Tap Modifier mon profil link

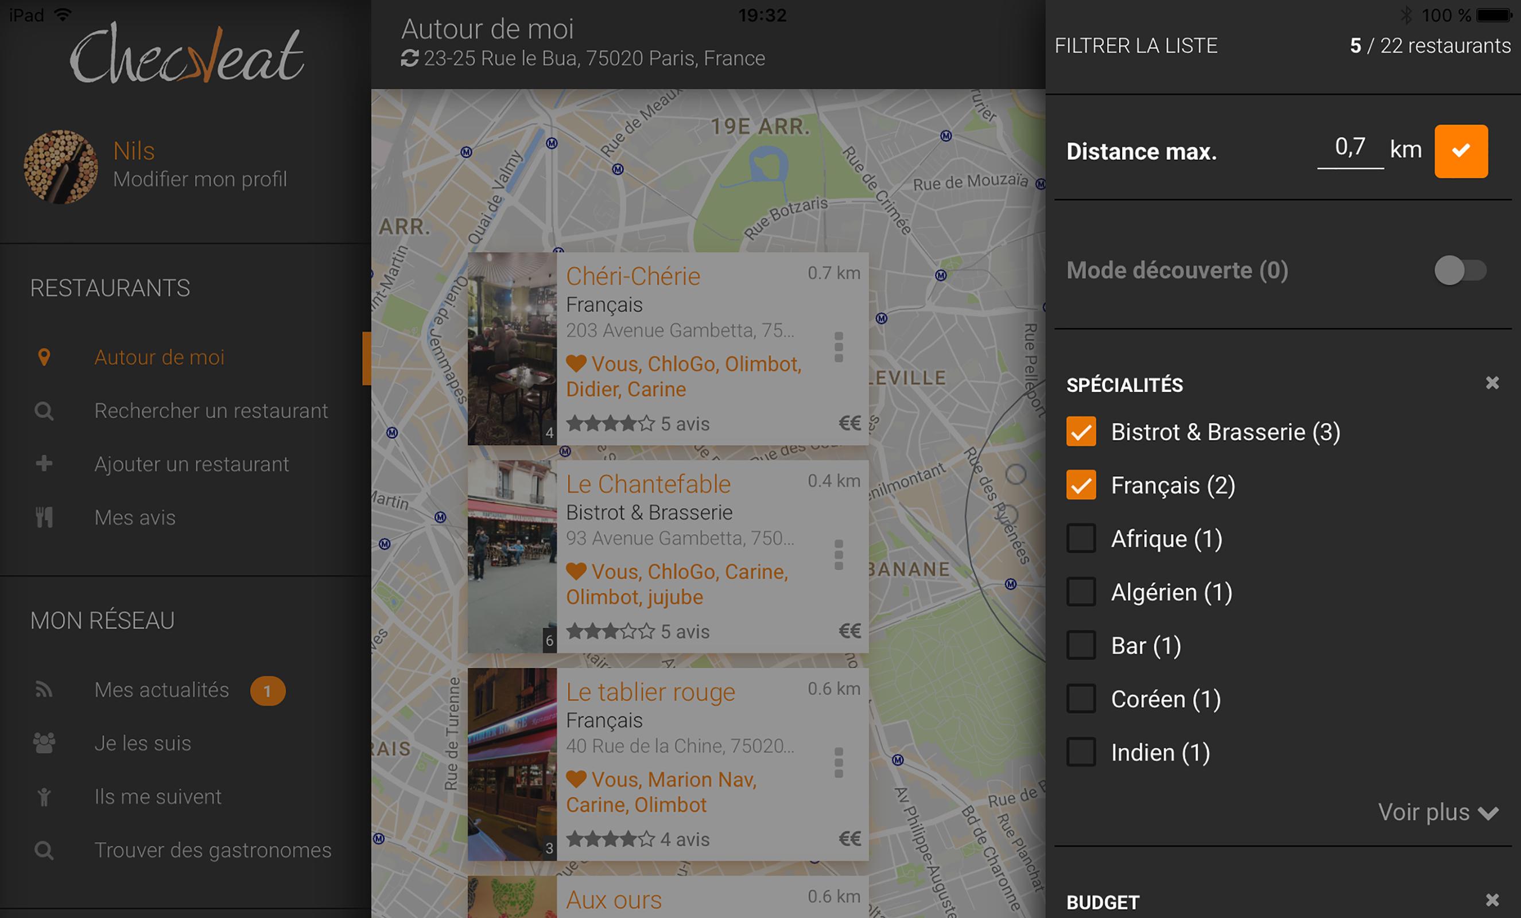point(200,180)
